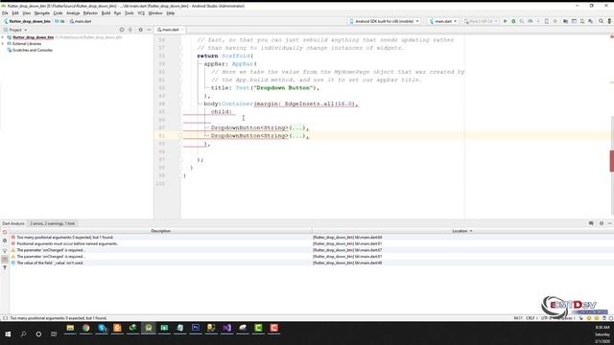Open File Explorer from taskbar
This screenshot has height=345, width=614.
point(70,328)
